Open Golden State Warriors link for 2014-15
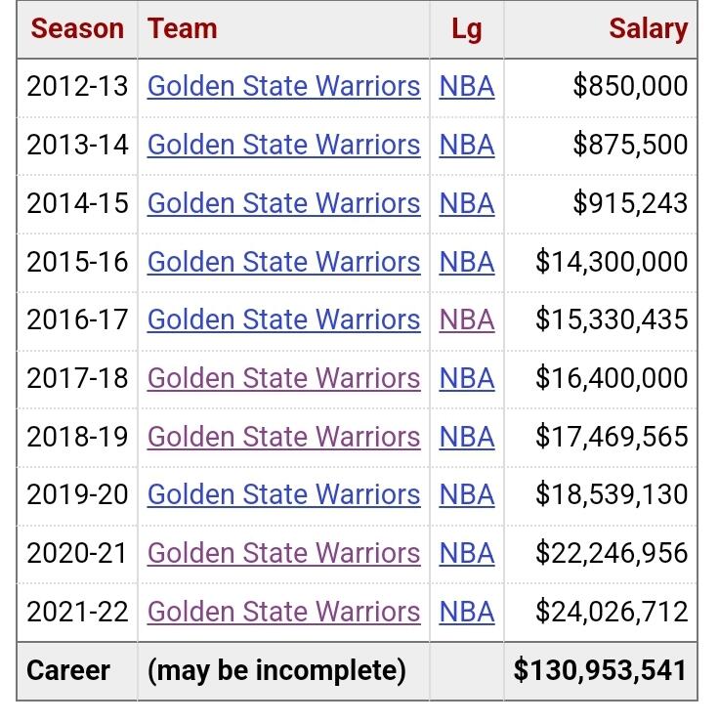Screen dimensions: 719x723 click(x=283, y=203)
